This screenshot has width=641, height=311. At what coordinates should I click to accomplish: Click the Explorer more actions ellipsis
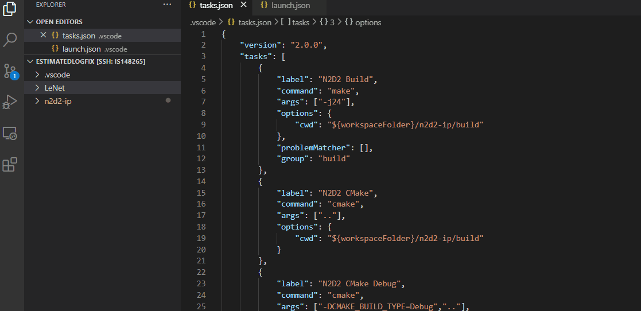[x=167, y=5]
